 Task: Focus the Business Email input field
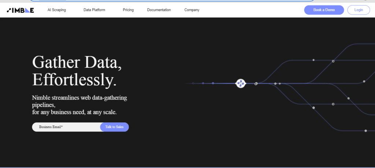tap(66, 127)
